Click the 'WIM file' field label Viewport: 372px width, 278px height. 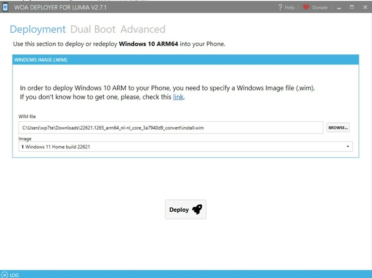(27, 117)
